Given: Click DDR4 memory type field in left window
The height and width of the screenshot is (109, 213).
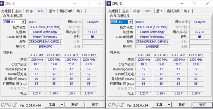Looking at the screenshot, I should coord(45,22).
